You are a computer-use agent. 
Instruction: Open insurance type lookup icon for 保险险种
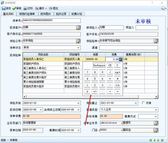click(x=156, y=41)
